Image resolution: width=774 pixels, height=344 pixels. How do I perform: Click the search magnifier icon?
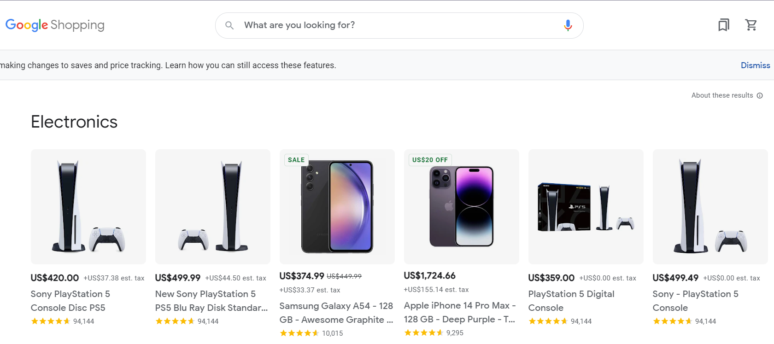tap(229, 25)
